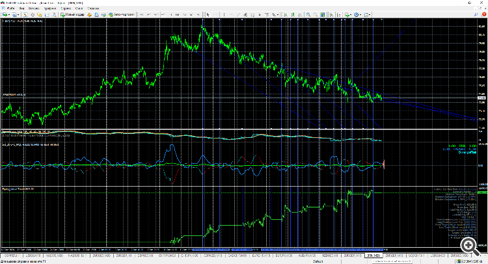Switch chart to Bar Chart mode
This screenshot has height=264, width=488.
[x=286, y=14]
